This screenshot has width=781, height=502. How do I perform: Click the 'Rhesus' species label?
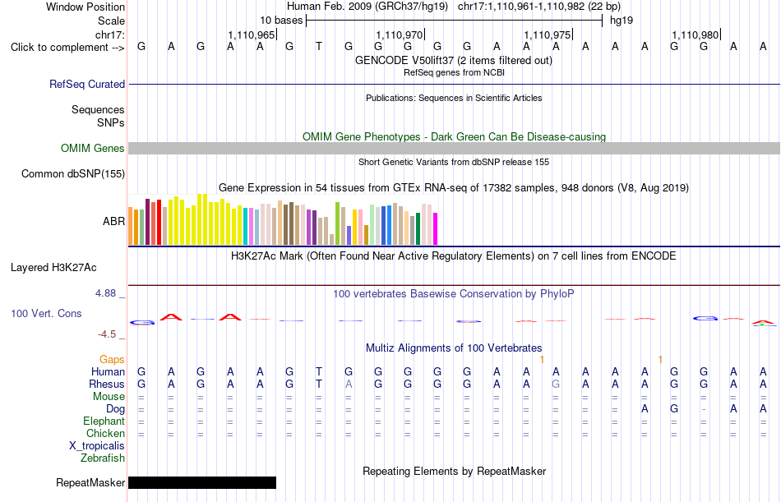coord(107,384)
